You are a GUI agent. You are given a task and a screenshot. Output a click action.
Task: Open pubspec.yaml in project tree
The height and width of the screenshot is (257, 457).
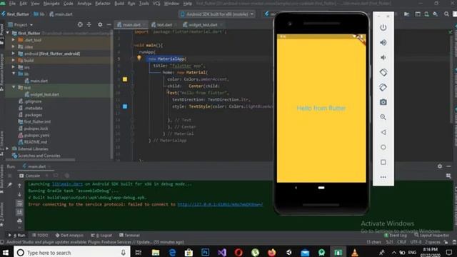(34, 135)
